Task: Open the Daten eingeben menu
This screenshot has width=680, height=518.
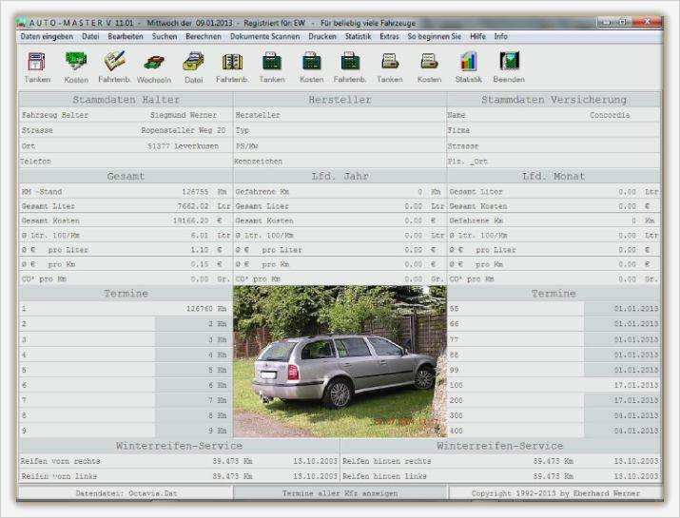Action: (x=47, y=36)
